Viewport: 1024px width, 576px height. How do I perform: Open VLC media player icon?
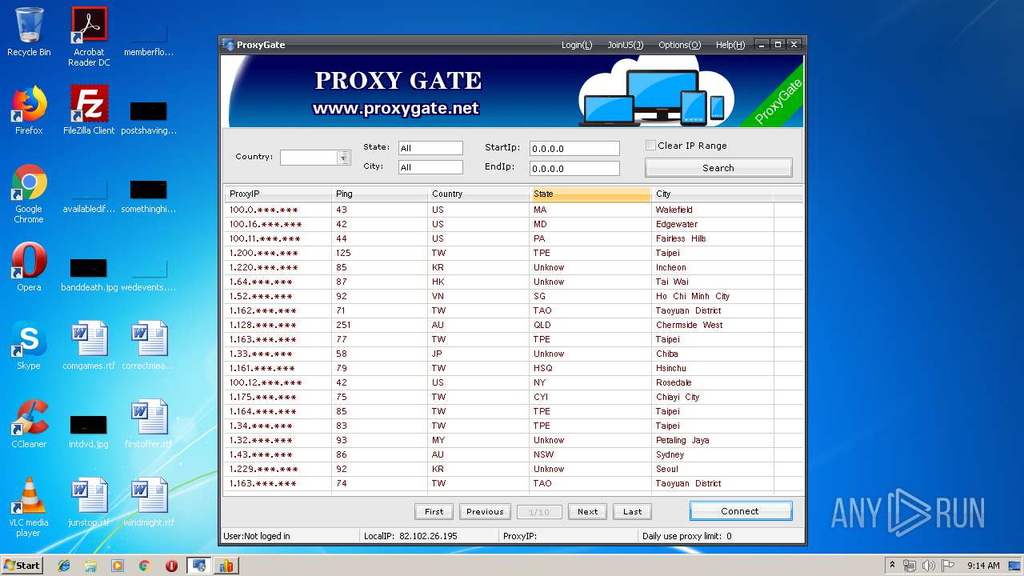pyautogui.click(x=29, y=507)
